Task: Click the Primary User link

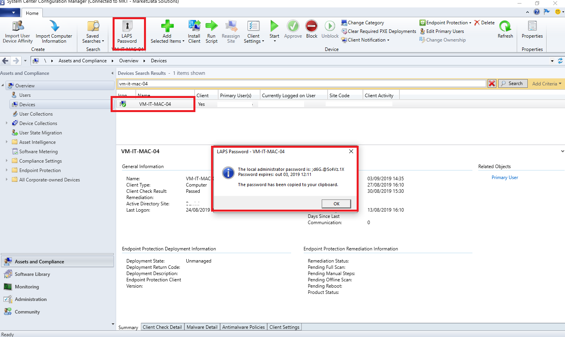Action: [505, 178]
